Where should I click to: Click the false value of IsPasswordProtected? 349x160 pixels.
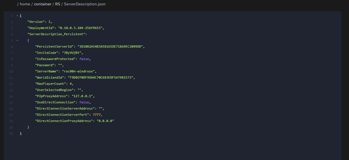(85, 59)
